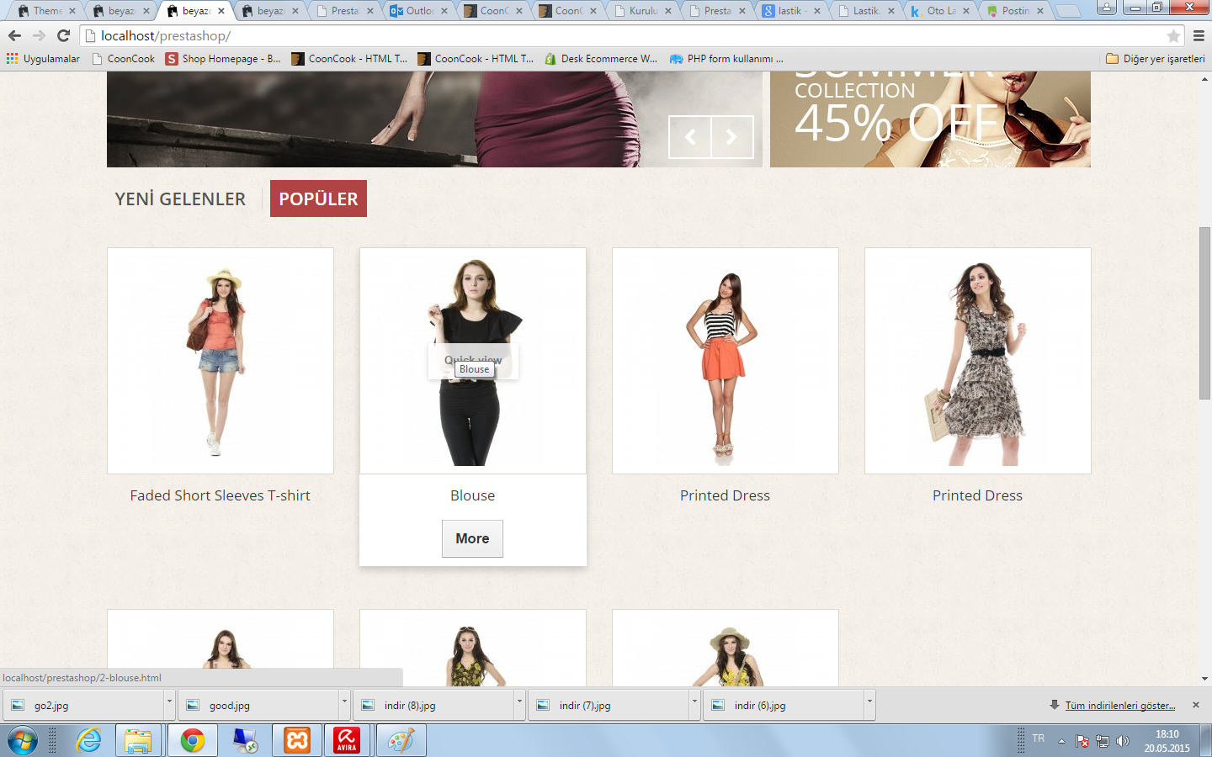Open Shop Homepage bookmark
Viewport: 1212px width, 757px height.
(223, 59)
